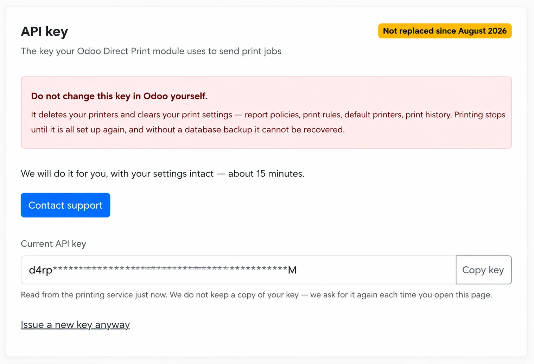Select the Not replaced since August 2026 badge
This screenshot has height=364, width=534.
pos(445,31)
